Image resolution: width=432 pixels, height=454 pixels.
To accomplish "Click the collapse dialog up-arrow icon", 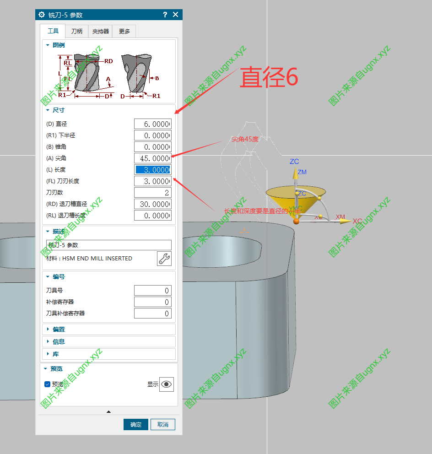I will 108,411.
